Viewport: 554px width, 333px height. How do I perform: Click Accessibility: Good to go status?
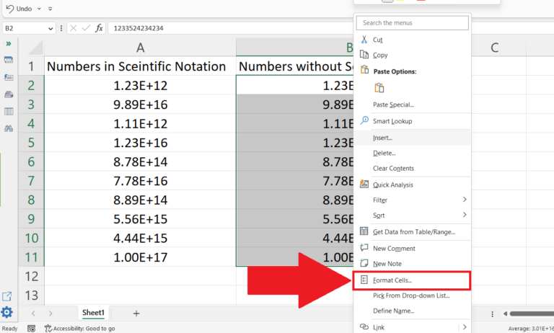coord(79,328)
